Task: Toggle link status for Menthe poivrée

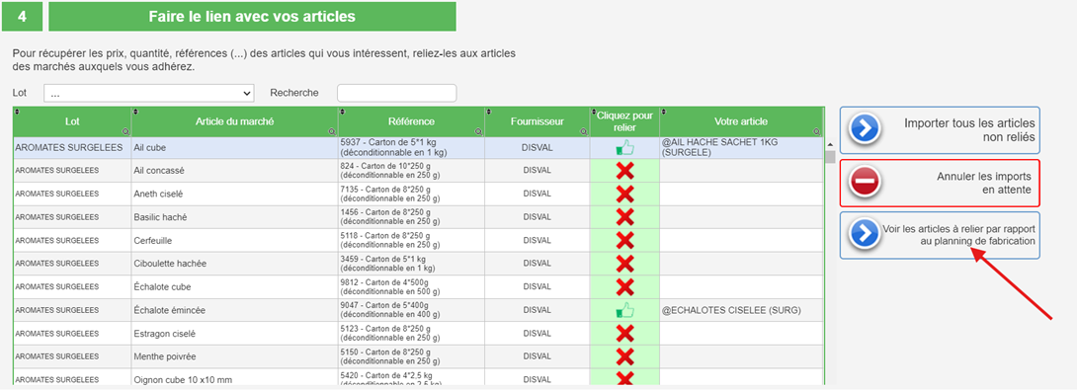Action: [x=624, y=357]
